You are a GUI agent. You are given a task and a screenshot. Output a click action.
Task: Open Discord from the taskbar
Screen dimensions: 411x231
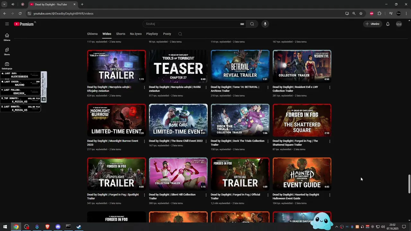(58, 227)
